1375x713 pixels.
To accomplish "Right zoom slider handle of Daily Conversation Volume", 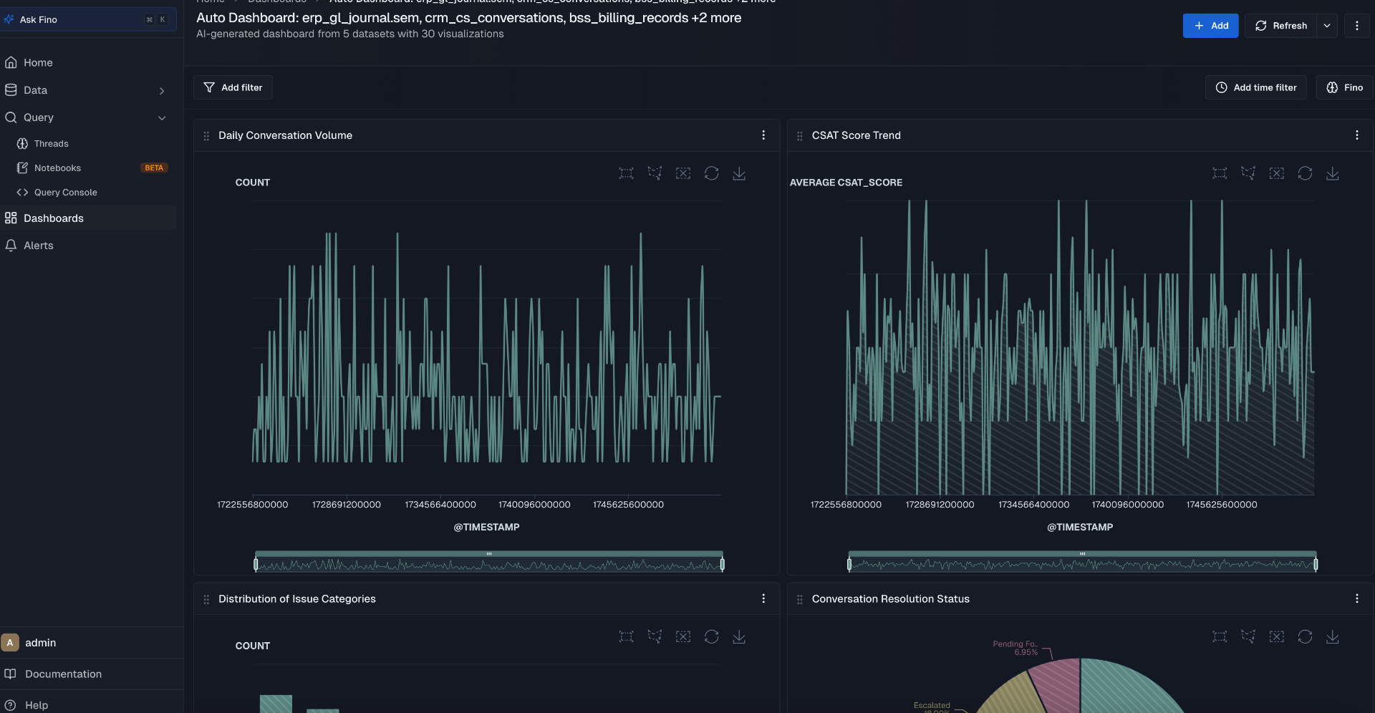I will pyautogui.click(x=722, y=564).
